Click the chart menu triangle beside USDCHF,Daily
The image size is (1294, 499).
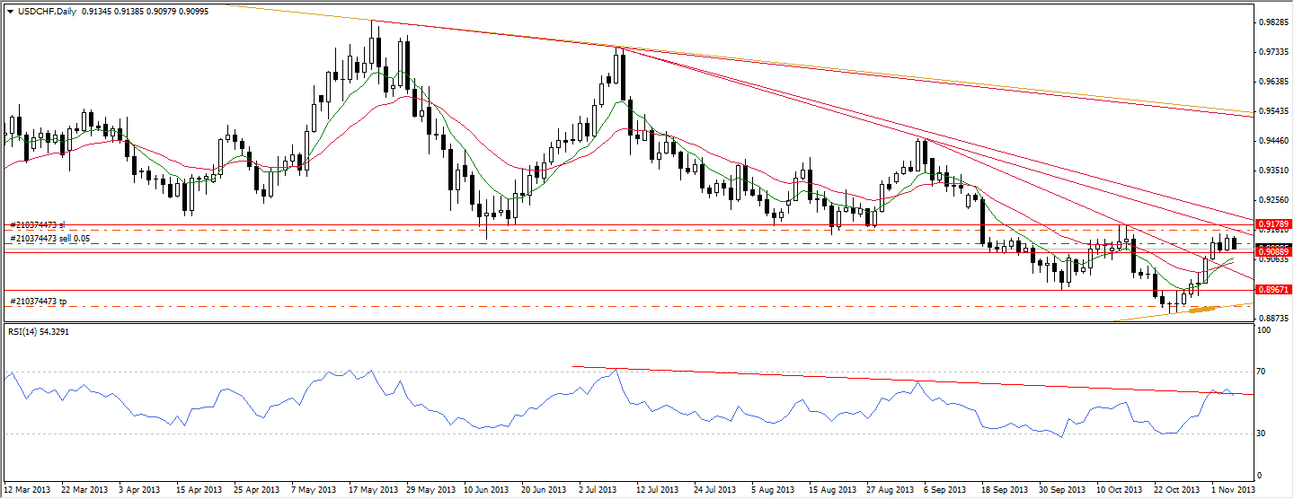click(x=9, y=10)
